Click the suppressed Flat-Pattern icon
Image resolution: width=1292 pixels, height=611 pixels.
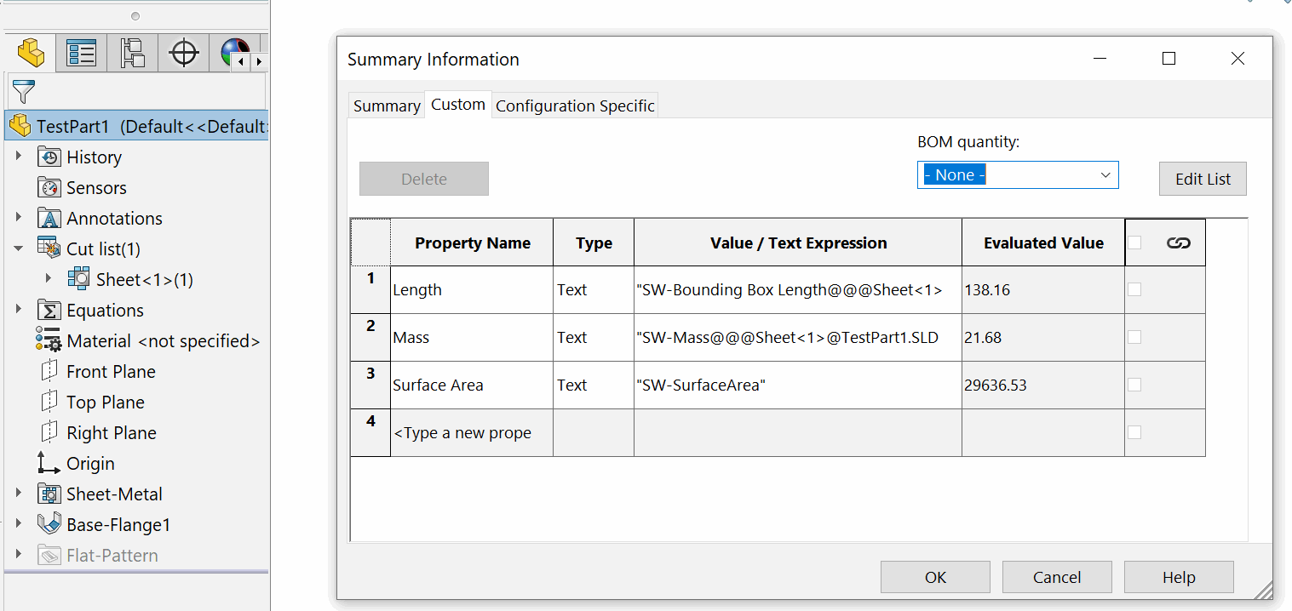point(49,556)
